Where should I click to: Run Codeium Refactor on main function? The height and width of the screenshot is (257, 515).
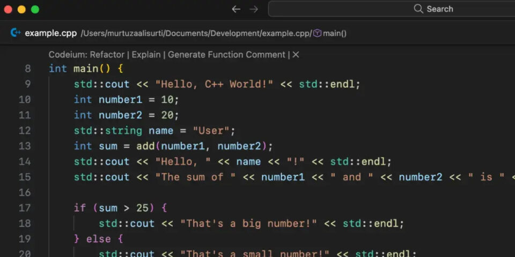107,55
